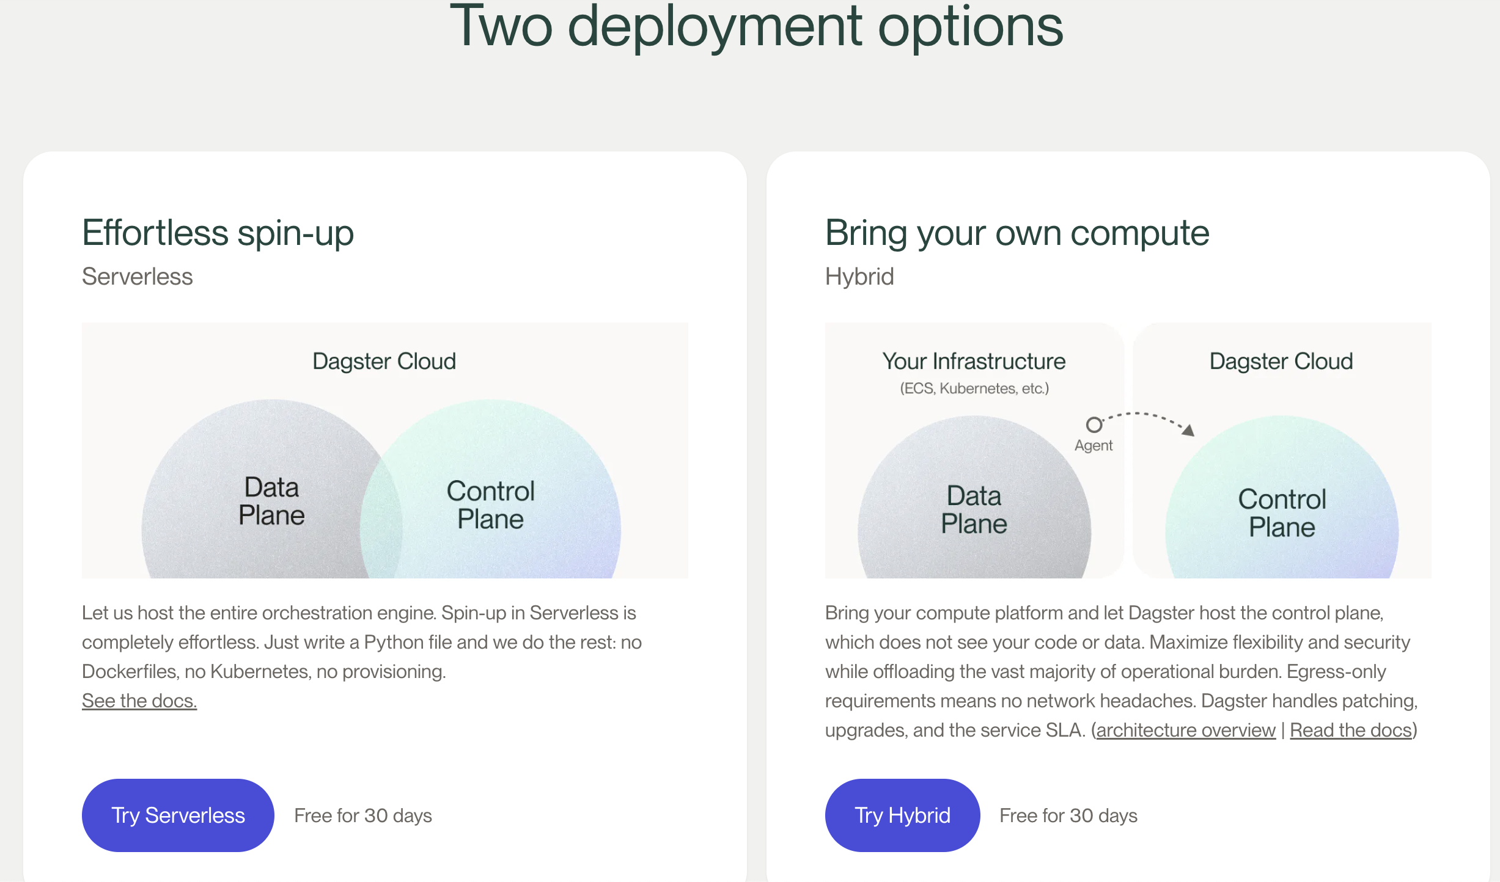This screenshot has width=1500, height=882.
Task: Click the Agent circle icon in Hybrid diagram
Action: [1094, 425]
